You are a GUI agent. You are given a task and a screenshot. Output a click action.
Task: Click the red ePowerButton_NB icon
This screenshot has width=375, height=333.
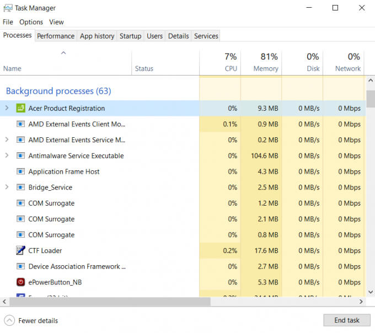[21, 282]
